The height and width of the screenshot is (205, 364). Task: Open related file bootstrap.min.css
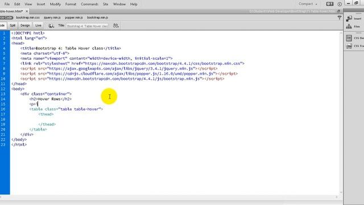[28, 18]
